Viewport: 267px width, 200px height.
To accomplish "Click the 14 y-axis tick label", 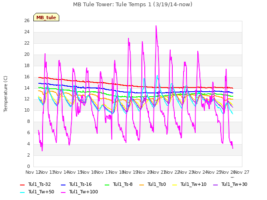I will [27, 88].
